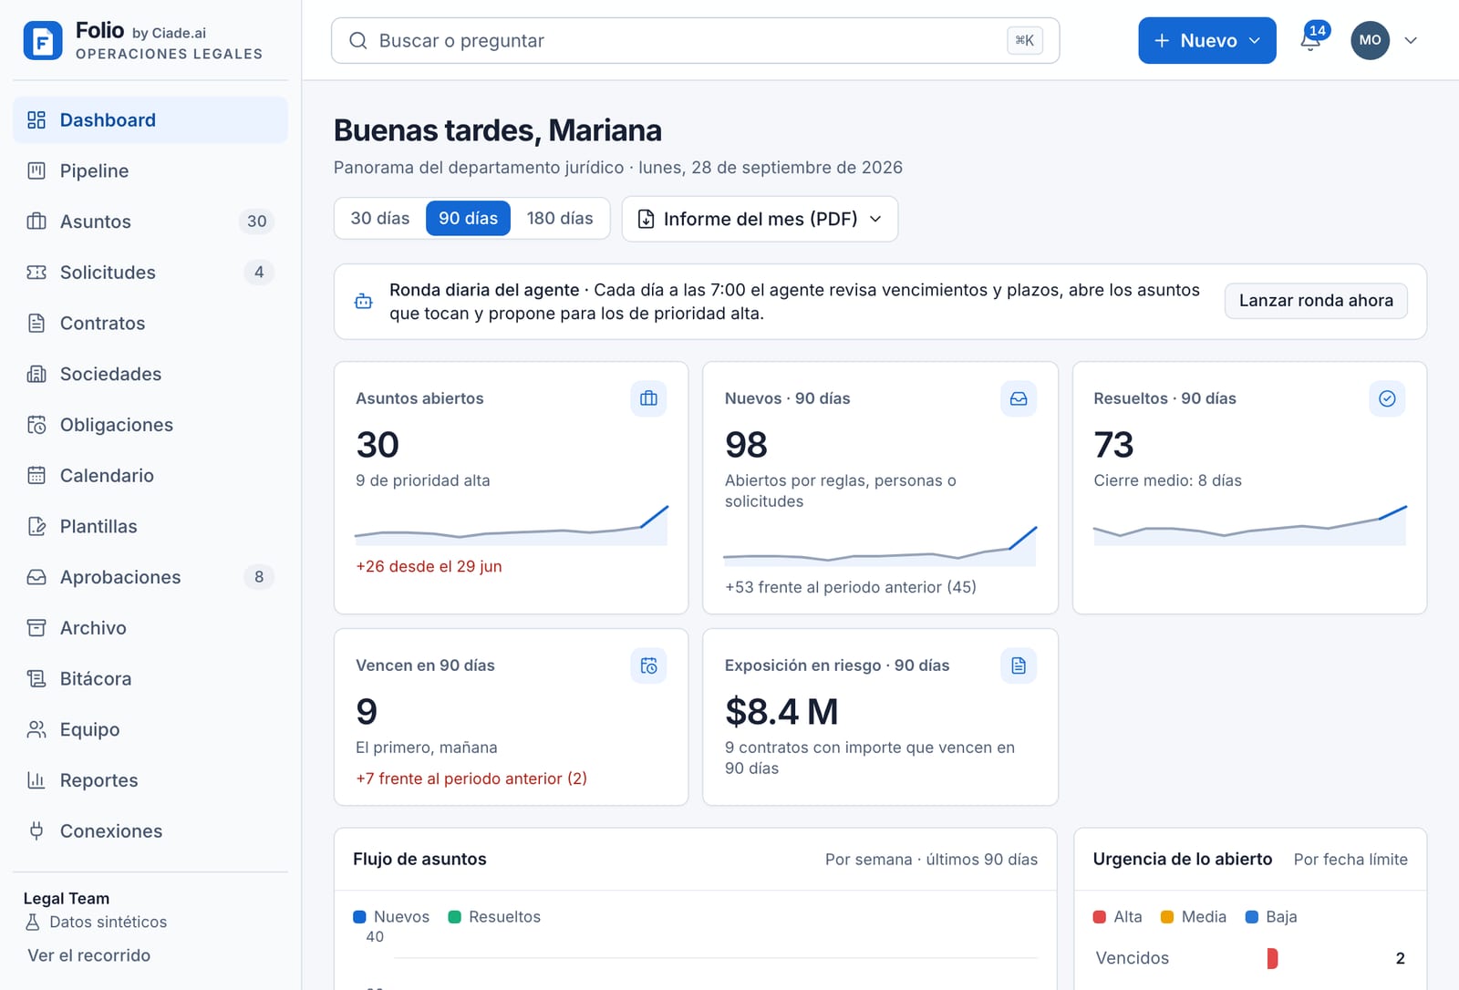The height and width of the screenshot is (990, 1459).
Task: Click the MO user avatar
Action: click(1370, 40)
